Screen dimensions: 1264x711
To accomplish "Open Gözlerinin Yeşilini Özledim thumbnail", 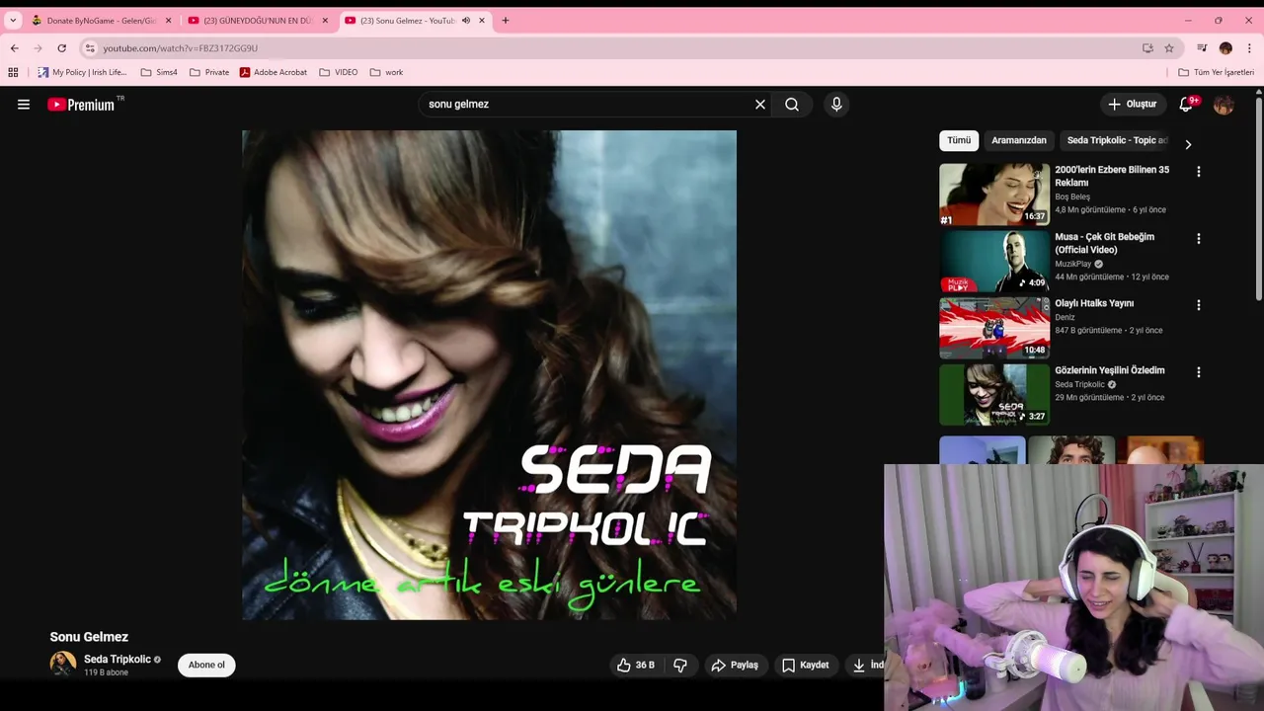I will click(x=994, y=395).
